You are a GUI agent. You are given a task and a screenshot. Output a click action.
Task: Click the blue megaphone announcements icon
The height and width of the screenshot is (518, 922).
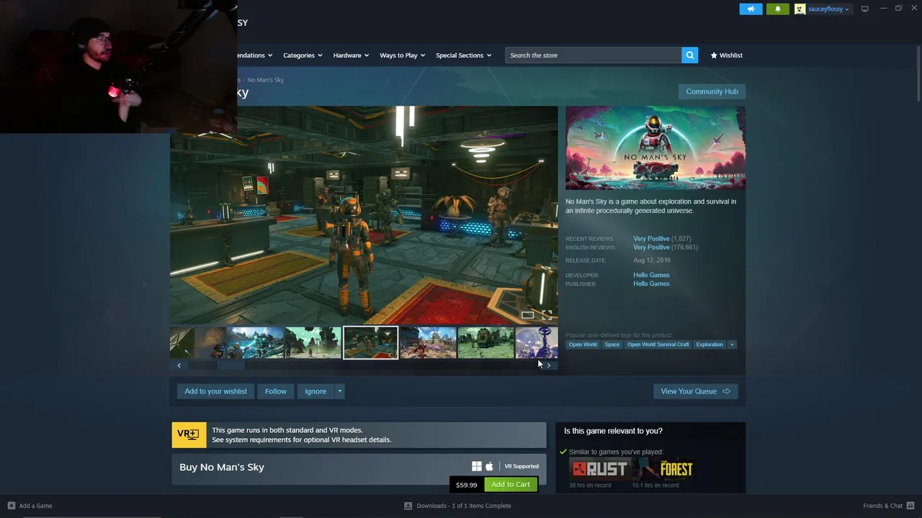[x=751, y=9]
